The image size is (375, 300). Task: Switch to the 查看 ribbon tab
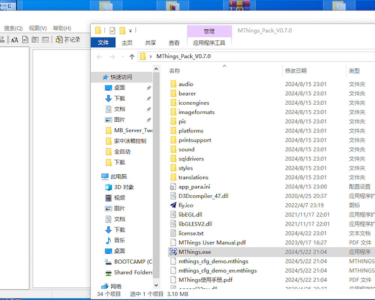pos(174,43)
